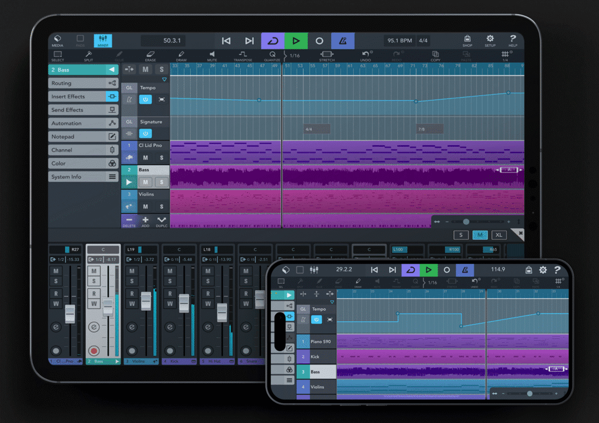
Task: Switch to the Pads tab
Action: [x=80, y=40]
